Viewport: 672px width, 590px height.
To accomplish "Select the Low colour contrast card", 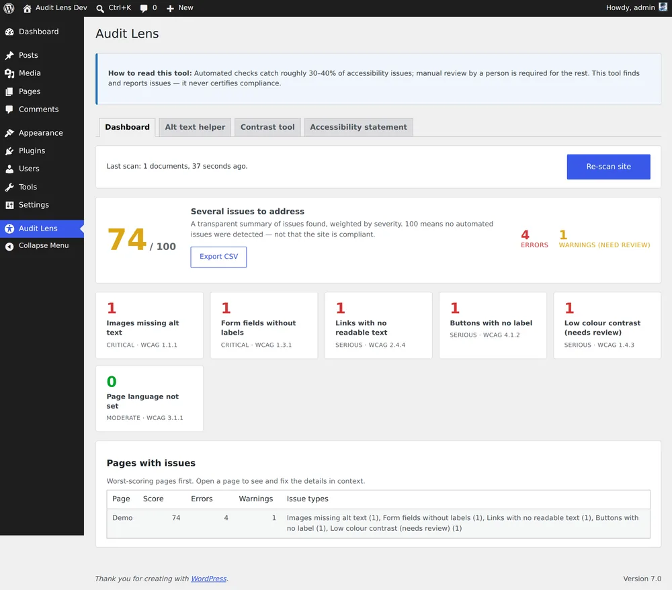I will point(607,326).
